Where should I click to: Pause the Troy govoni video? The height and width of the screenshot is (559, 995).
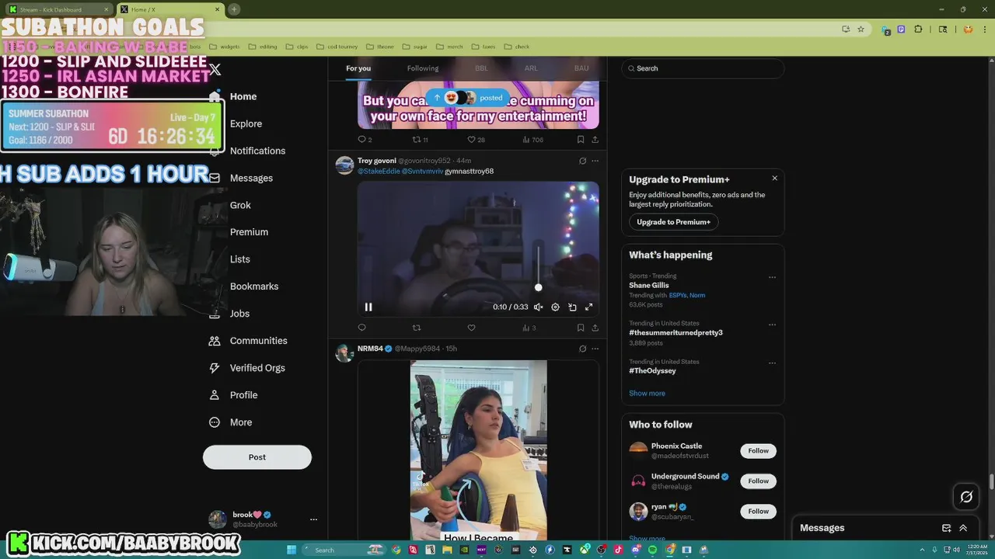pyautogui.click(x=368, y=307)
